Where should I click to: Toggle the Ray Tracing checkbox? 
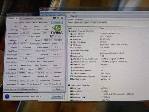[x=28, y=84]
